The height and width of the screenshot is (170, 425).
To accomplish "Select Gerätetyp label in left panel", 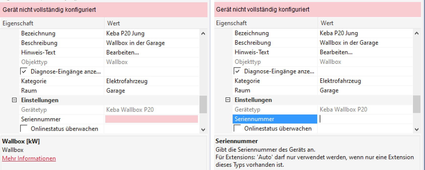I will coord(34,109).
